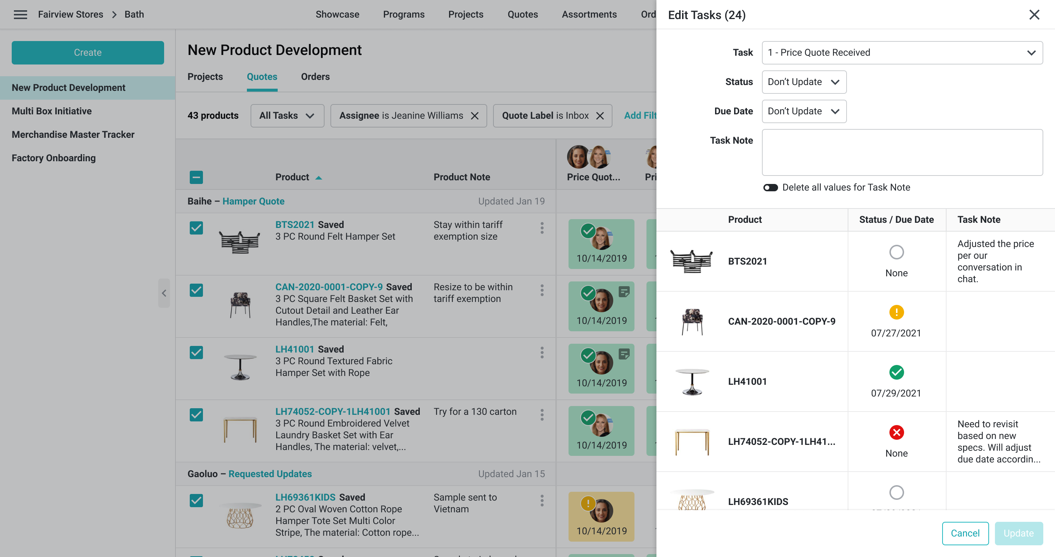
Task: Toggle Delete all values for Task Note
Action: pos(770,188)
